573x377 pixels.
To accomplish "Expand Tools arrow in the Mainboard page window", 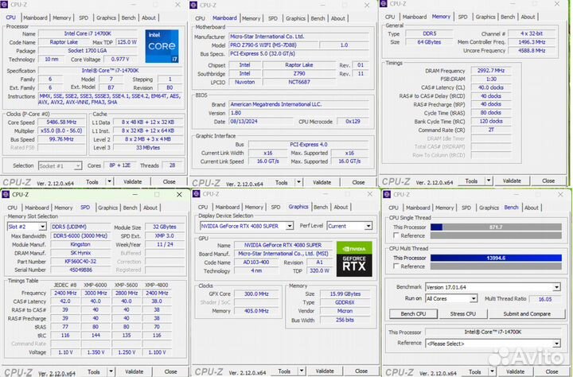I will click(298, 182).
